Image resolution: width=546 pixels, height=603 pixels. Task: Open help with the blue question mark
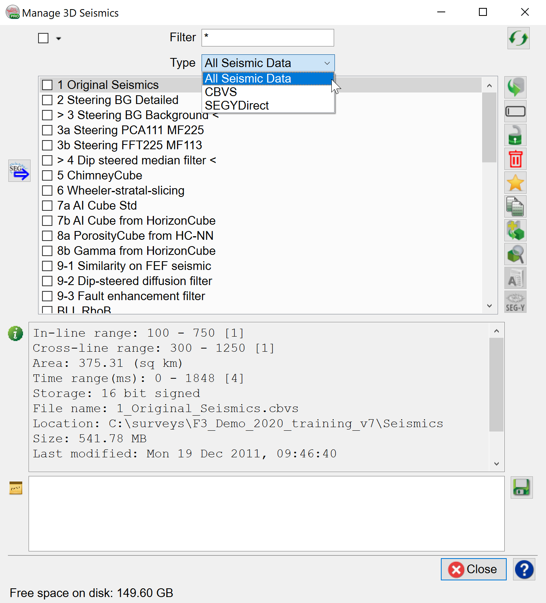(524, 569)
